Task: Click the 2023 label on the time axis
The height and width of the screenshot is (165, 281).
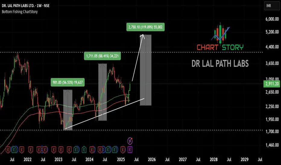Action: [58, 160]
